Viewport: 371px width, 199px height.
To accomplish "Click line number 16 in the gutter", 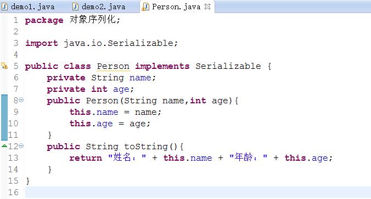I will [13, 192].
